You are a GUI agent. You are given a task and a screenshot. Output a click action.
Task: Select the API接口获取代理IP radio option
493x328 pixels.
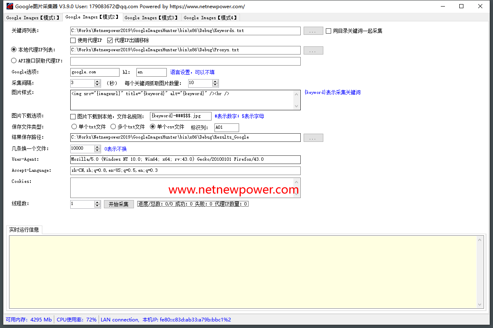[x=14, y=61]
